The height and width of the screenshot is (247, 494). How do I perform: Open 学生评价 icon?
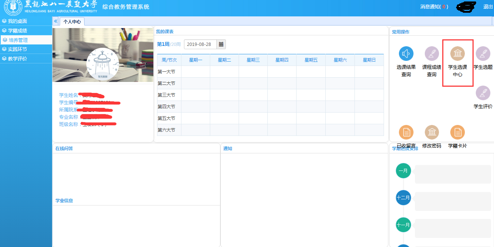(483, 93)
